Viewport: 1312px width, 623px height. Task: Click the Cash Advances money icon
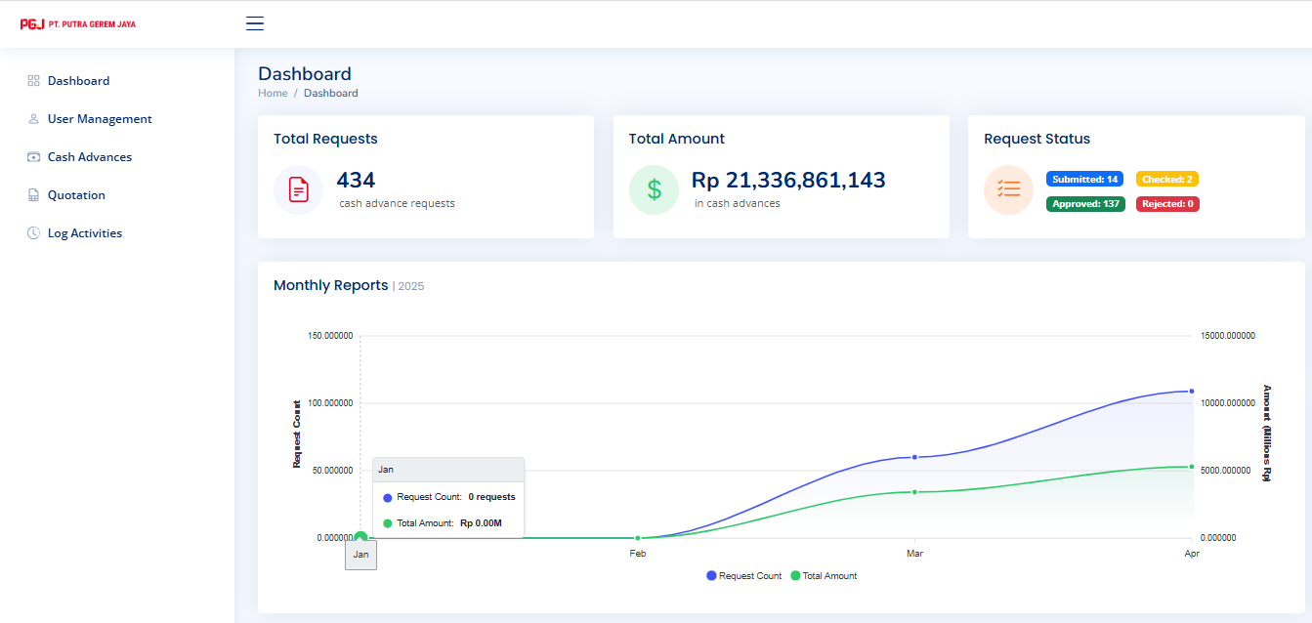(33, 157)
